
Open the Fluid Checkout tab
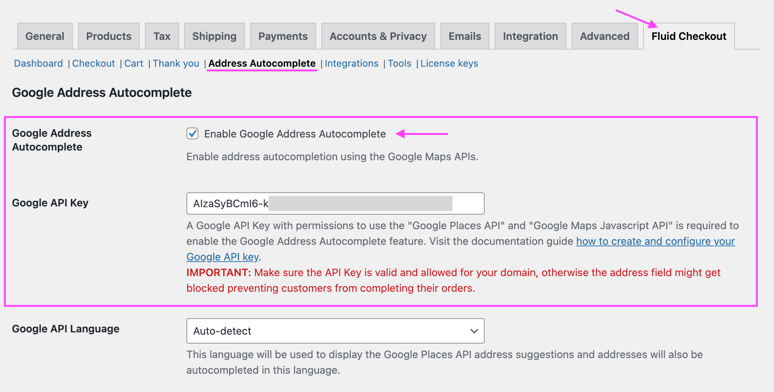[x=688, y=36]
